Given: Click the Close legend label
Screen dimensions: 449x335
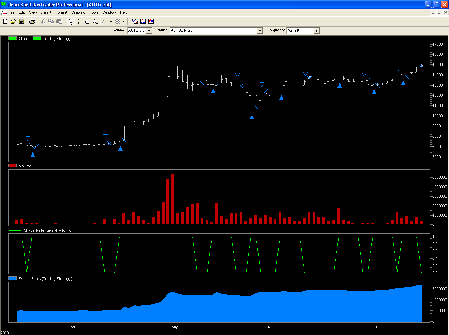Looking at the screenshot, I should (x=24, y=39).
